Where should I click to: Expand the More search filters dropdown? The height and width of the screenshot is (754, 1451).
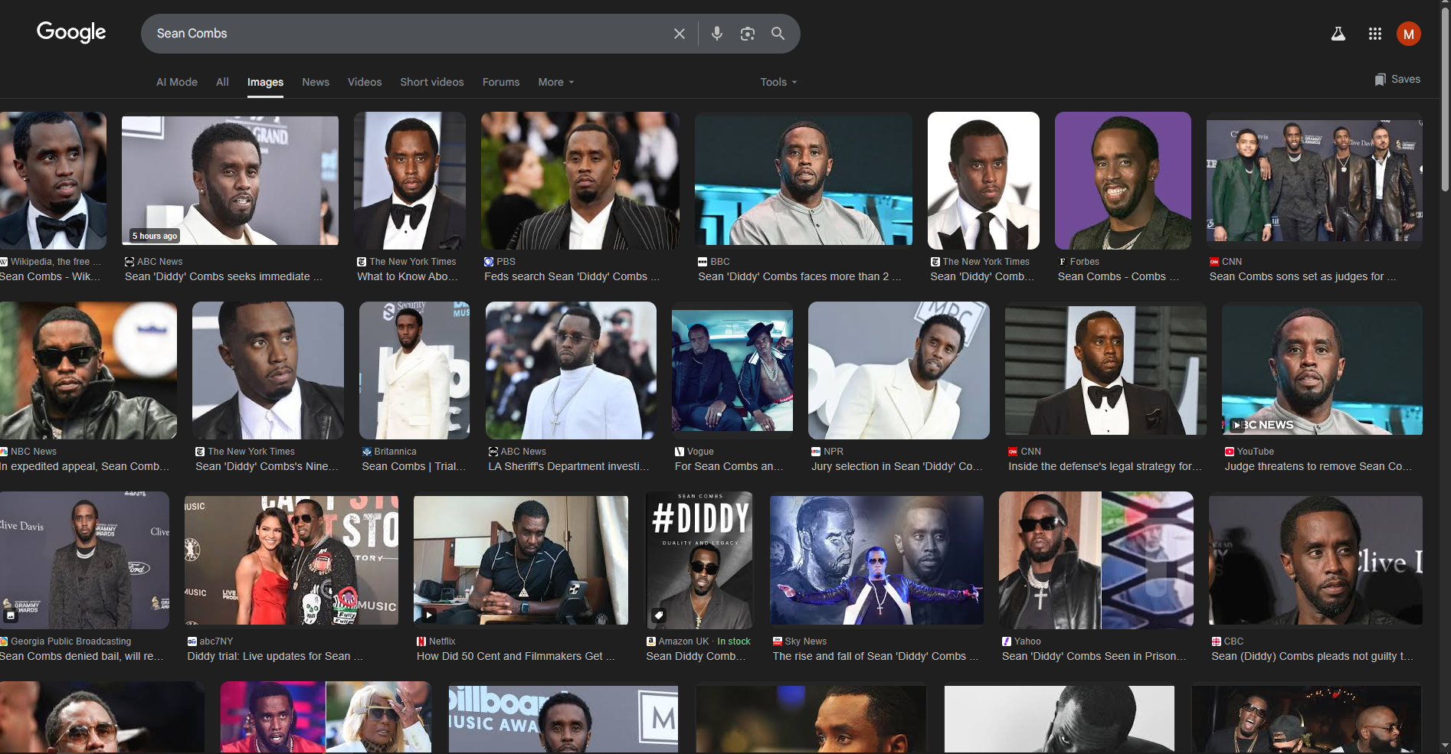(555, 82)
